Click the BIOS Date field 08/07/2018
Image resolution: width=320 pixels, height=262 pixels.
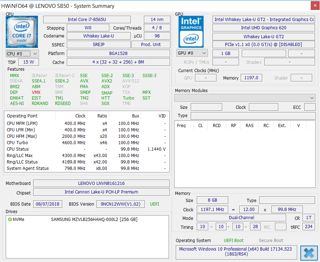coord(48,204)
